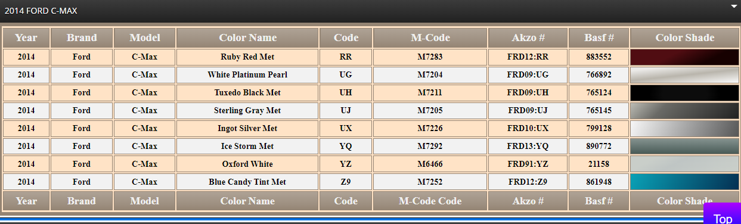Click the 2014 FORD C-MAX heading
Image resolution: width=741 pixels, height=224 pixels.
(41, 11)
